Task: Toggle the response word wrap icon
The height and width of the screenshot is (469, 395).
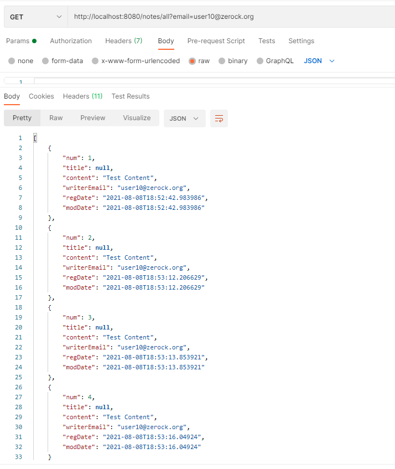Action: pos(219,118)
